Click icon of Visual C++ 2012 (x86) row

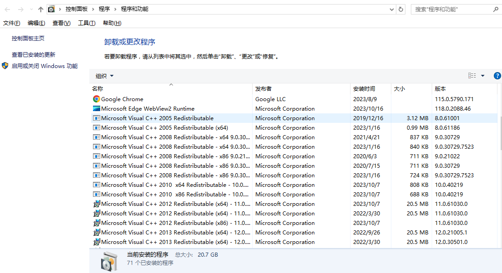click(x=97, y=223)
